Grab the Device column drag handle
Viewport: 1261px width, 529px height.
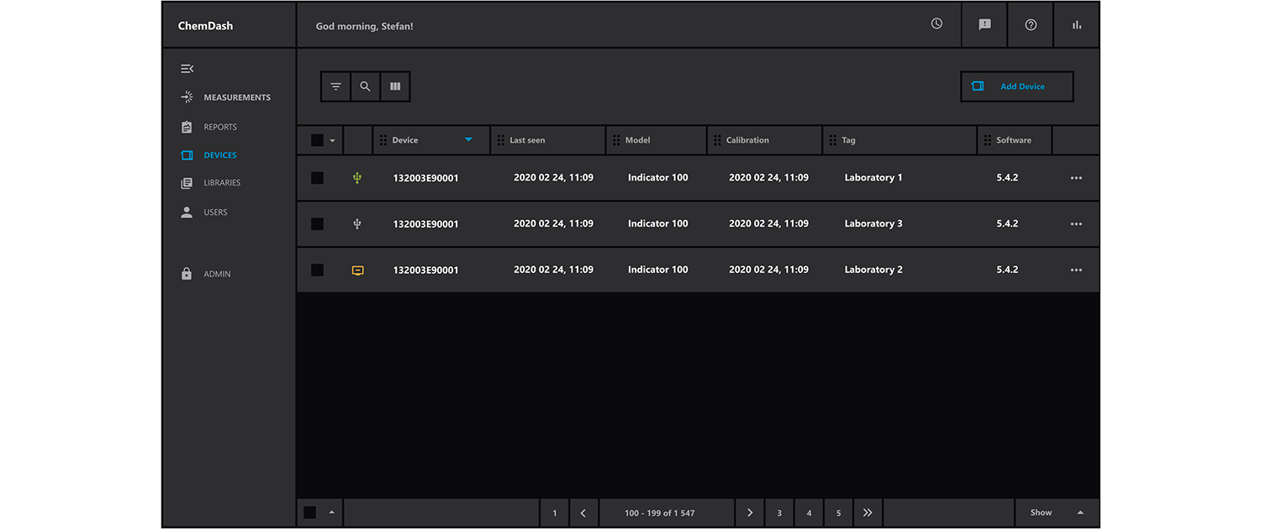coord(383,140)
